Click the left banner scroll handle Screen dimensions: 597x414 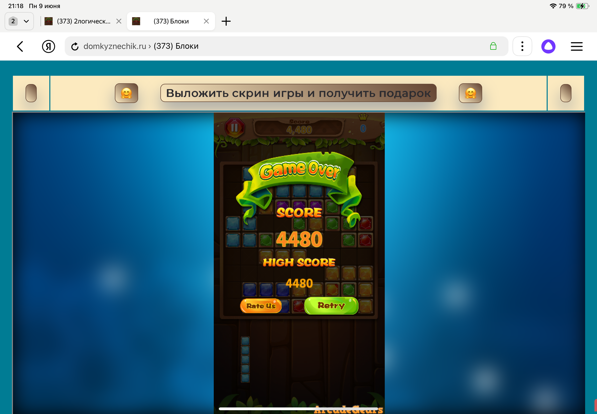pos(31,93)
